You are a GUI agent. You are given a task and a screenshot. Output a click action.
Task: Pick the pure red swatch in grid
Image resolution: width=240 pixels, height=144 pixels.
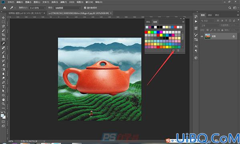pyautogui.click(x=146, y=32)
